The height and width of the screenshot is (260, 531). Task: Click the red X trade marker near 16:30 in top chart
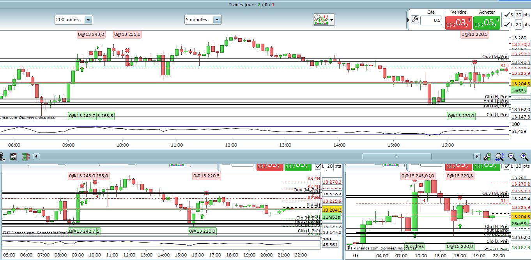point(474,62)
